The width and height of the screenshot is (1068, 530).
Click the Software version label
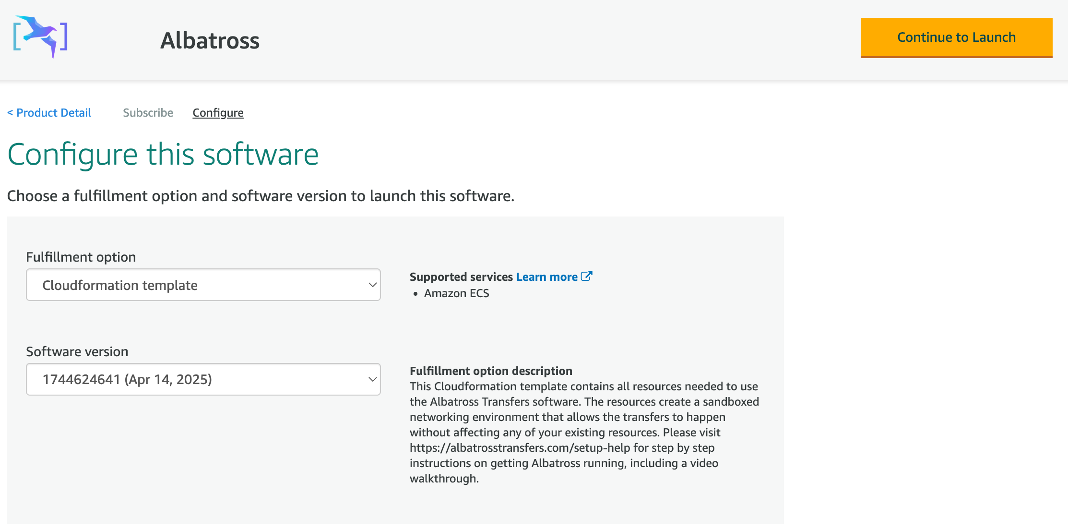77,352
